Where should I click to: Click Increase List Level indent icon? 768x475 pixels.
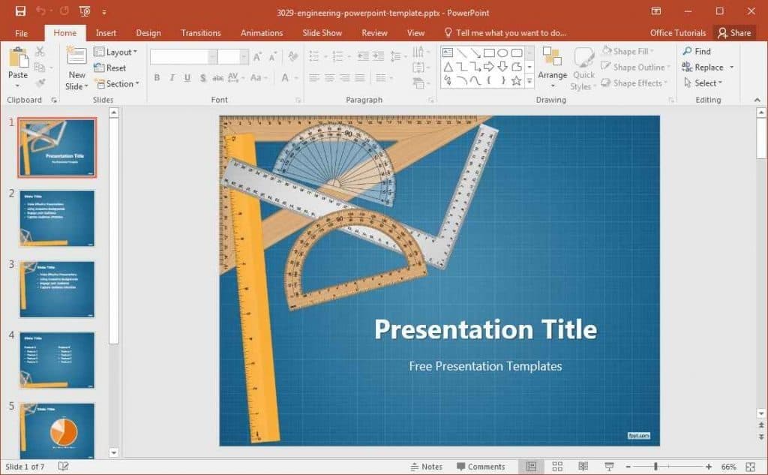[x=379, y=56]
